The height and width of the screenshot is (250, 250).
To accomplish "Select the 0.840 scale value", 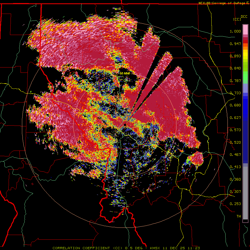I will coord(235,68).
